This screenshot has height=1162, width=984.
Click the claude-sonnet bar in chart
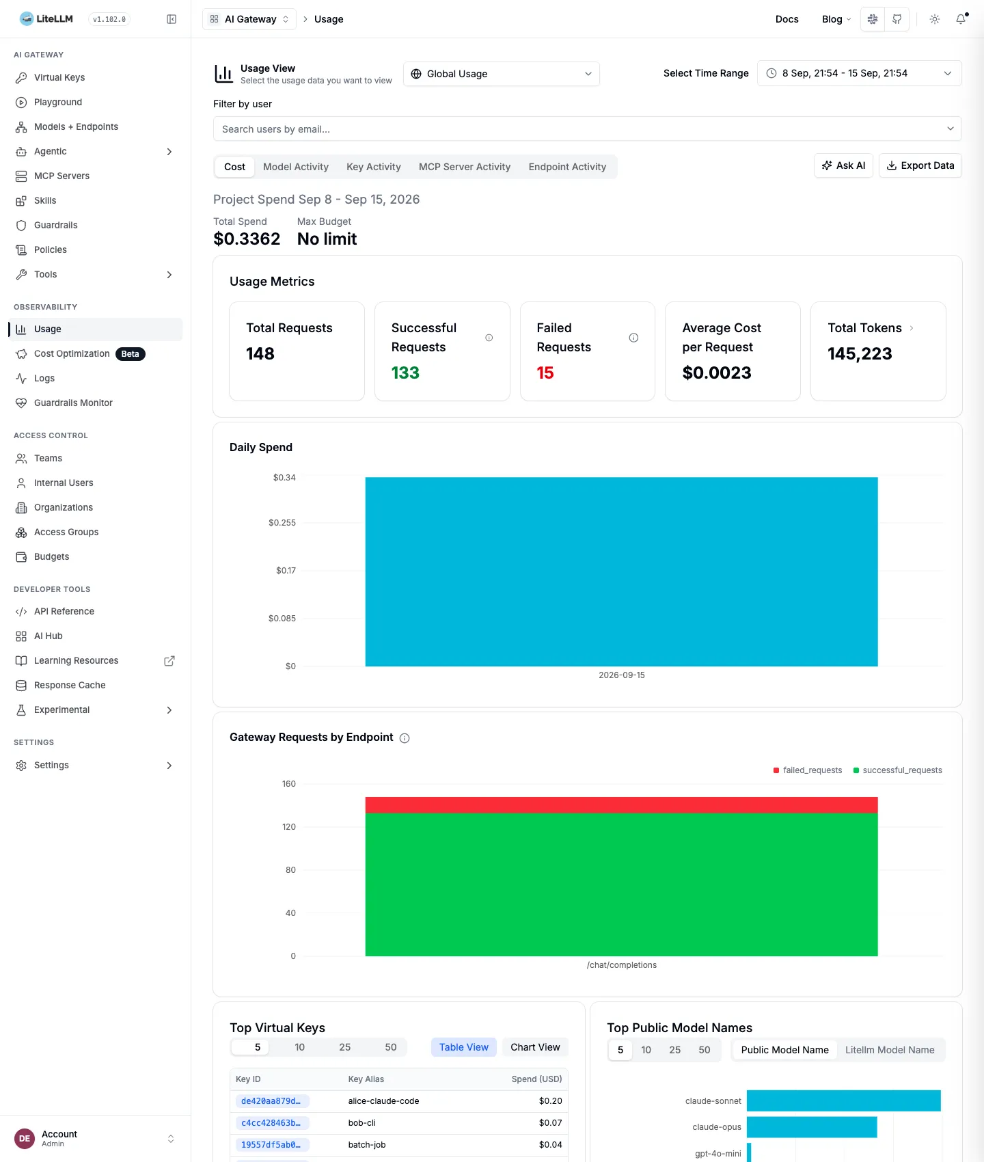tap(844, 1100)
